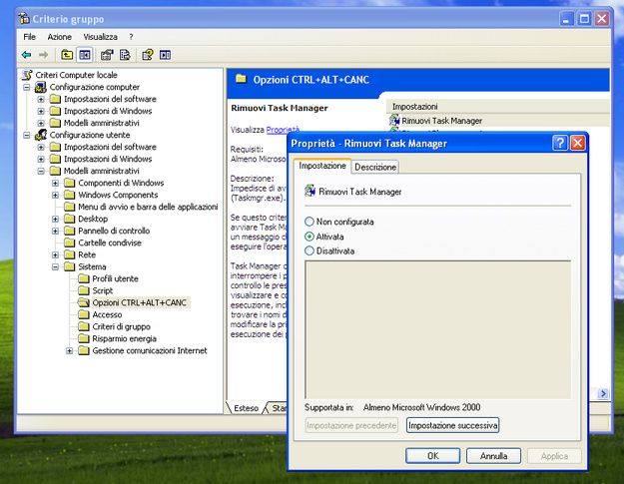Image resolution: width=624 pixels, height=484 pixels.
Task: Select Modelli amministrativi under Configurazione utente
Action: [x=102, y=171]
